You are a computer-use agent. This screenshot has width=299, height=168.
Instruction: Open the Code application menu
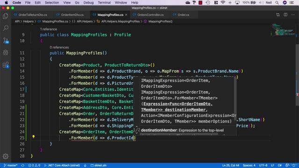17,3
